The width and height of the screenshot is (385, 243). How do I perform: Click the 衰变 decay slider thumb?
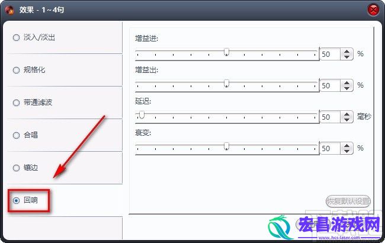227,146
